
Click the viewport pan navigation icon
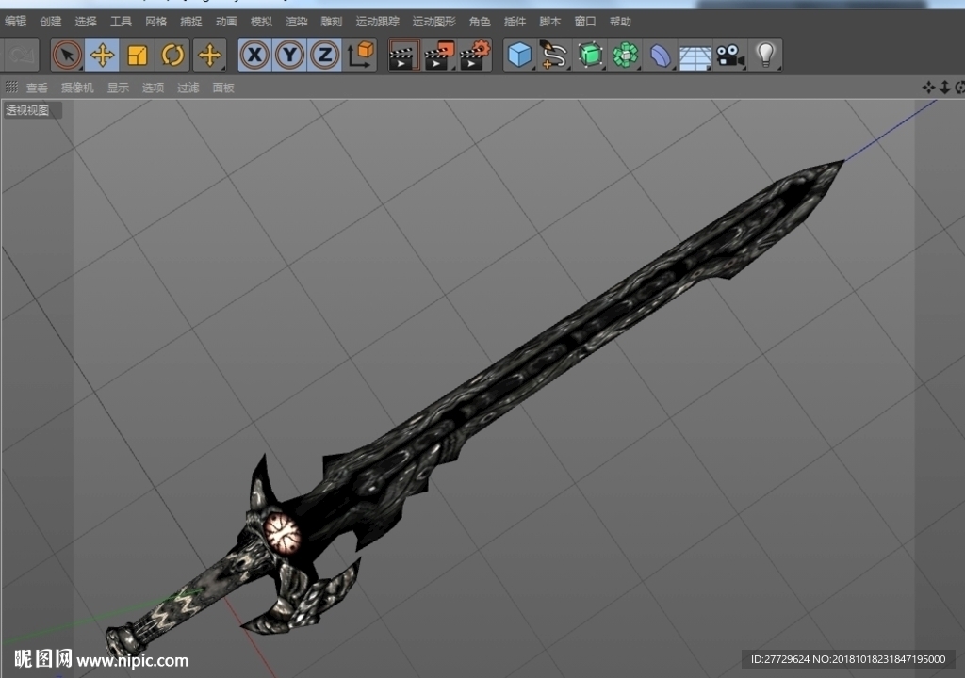click(928, 88)
